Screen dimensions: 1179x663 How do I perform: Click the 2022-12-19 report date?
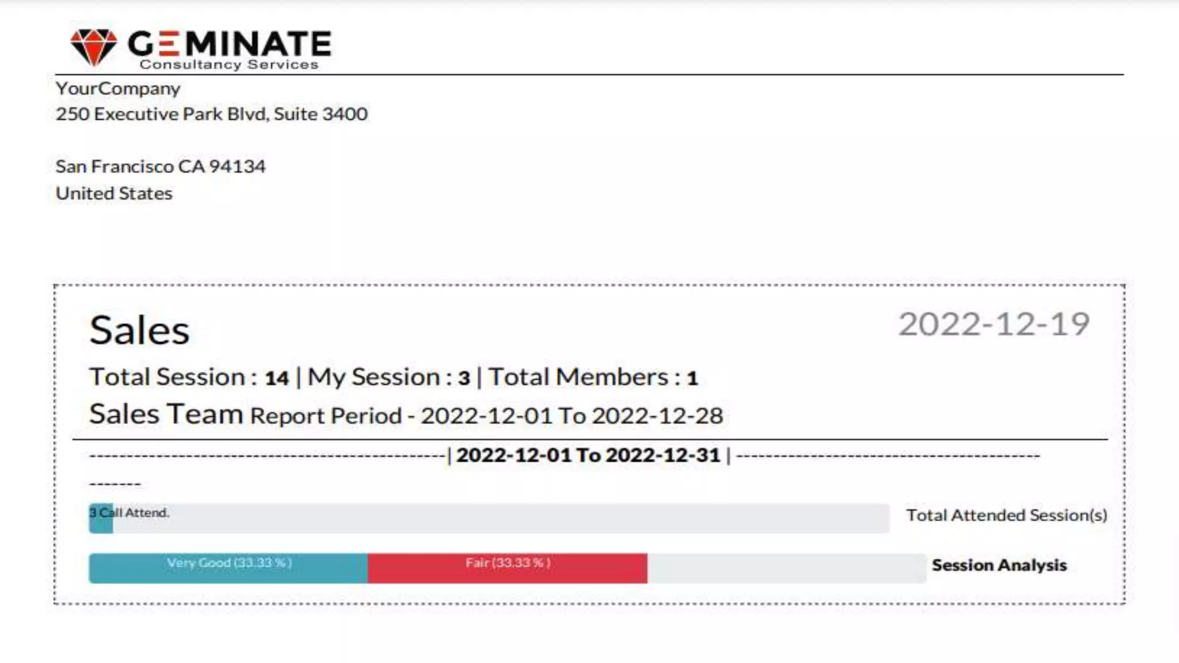point(994,324)
